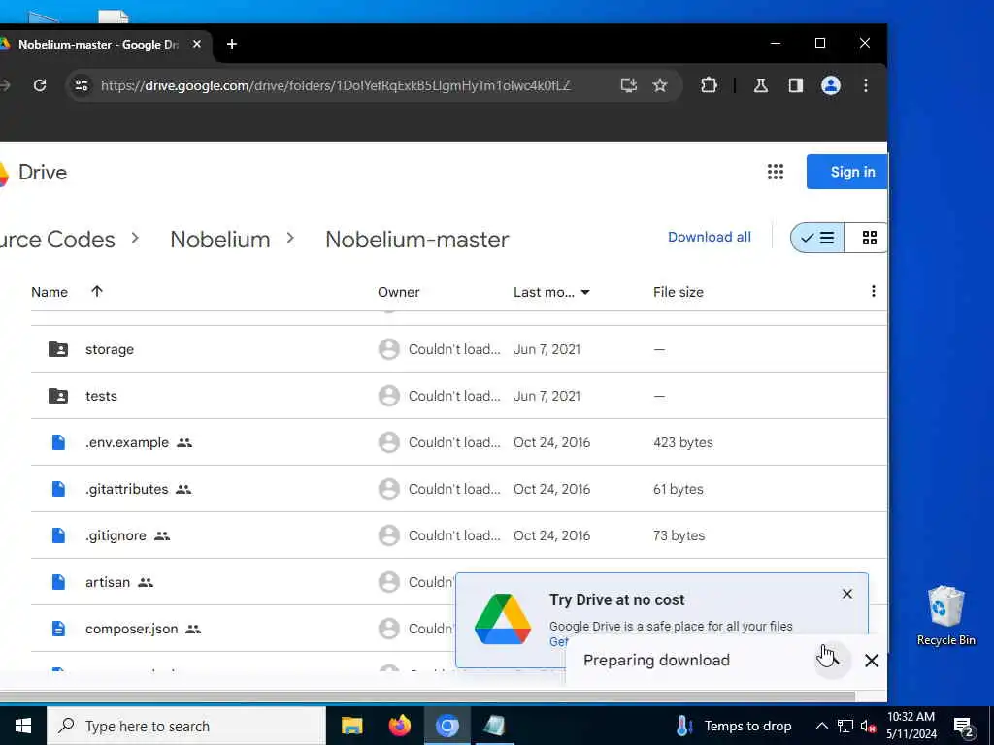This screenshot has height=745, width=994.
Task: Show hidden system tray icons chevron
Action: [x=821, y=726]
